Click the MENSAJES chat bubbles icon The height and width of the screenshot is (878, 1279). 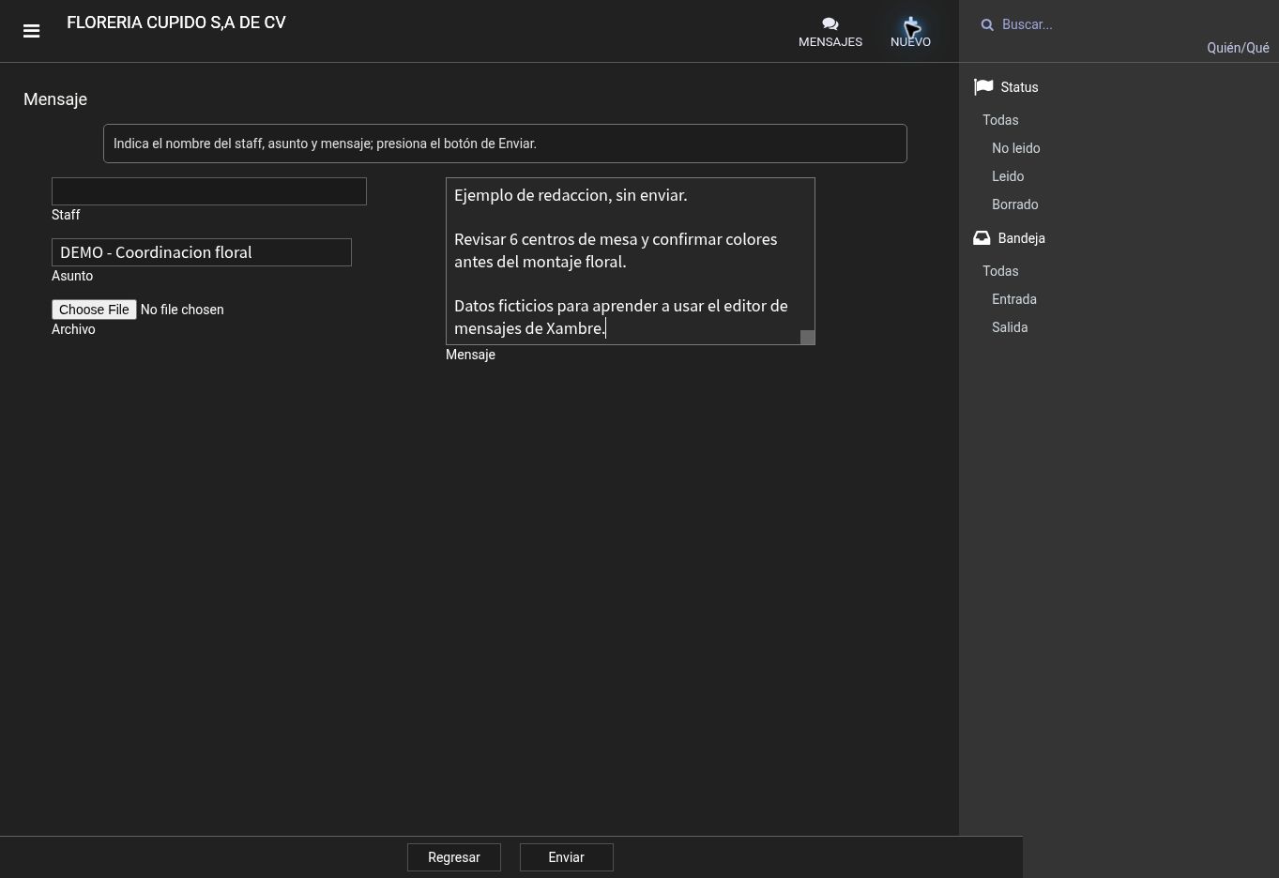click(x=830, y=24)
